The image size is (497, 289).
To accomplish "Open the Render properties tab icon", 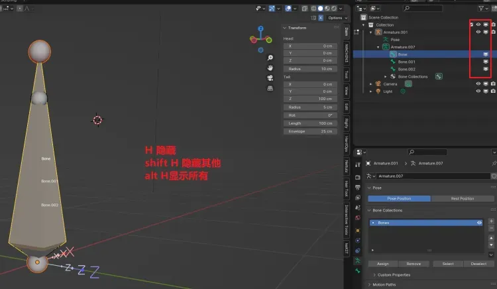I will pyautogui.click(x=358, y=177).
